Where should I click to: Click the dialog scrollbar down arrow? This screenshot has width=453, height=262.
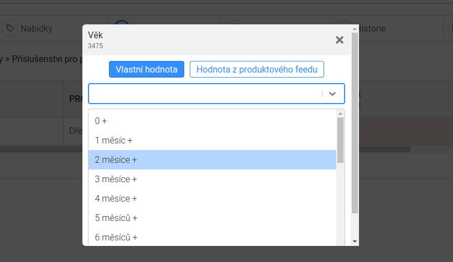tap(355, 242)
